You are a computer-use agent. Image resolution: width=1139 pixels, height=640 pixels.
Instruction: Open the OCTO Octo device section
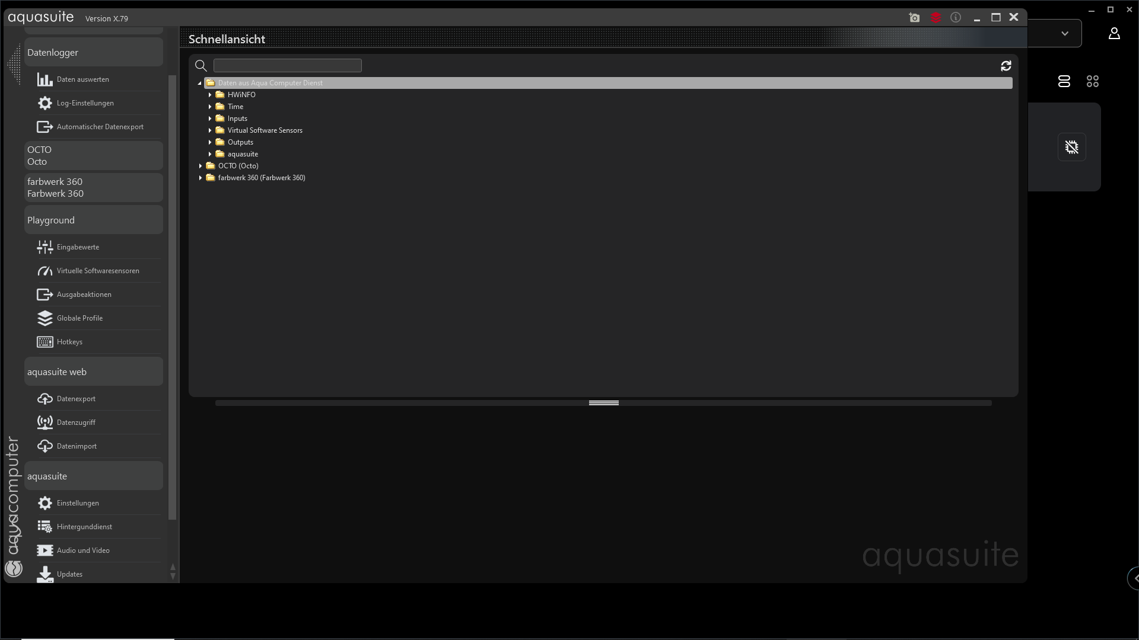(x=94, y=156)
